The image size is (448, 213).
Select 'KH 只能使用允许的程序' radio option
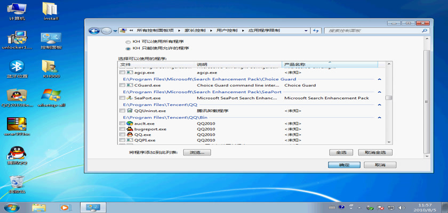click(x=127, y=48)
